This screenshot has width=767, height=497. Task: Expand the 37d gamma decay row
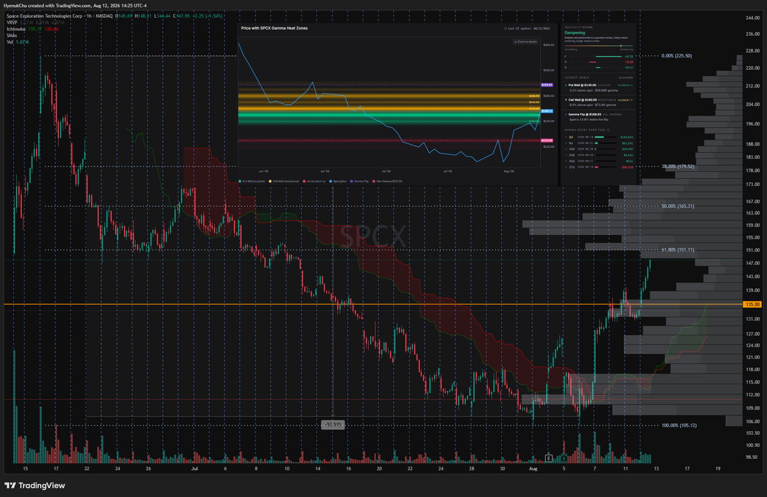(x=599, y=167)
